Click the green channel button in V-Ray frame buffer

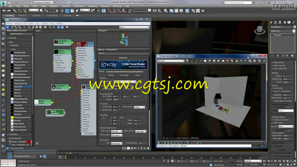196,61
